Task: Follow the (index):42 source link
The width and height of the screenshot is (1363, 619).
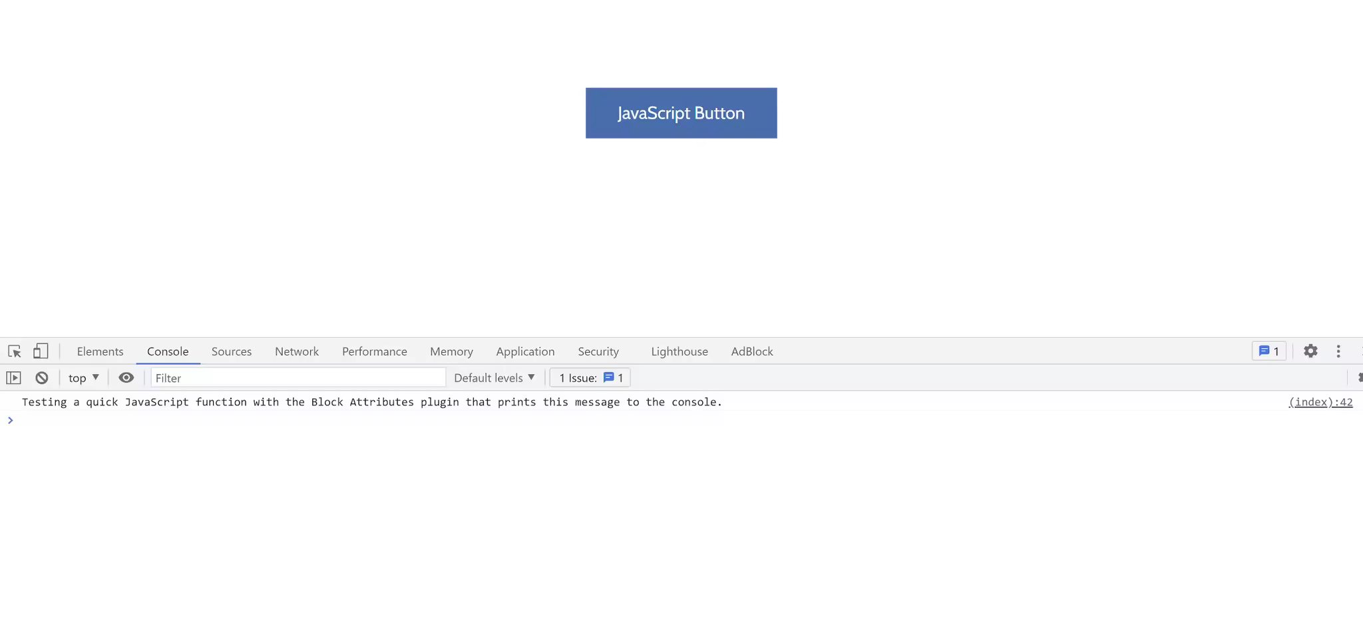Action: click(1320, 402)
